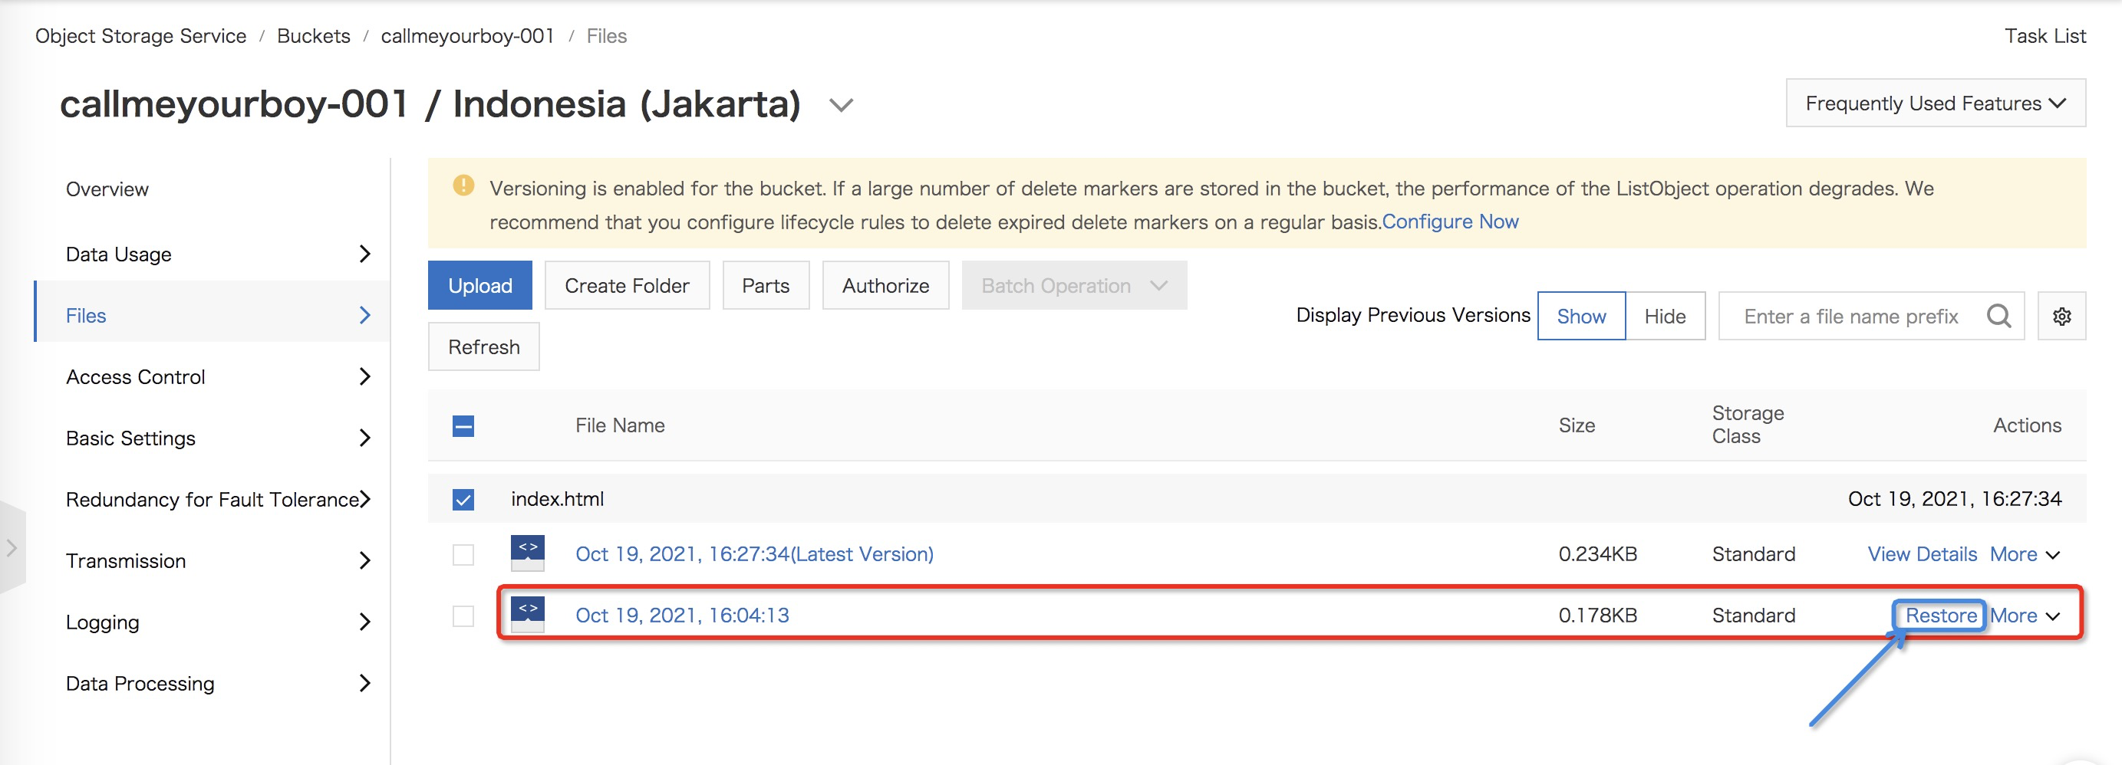
Task: Click the search magnifier icon
Action: click(x=1998, y=317)
